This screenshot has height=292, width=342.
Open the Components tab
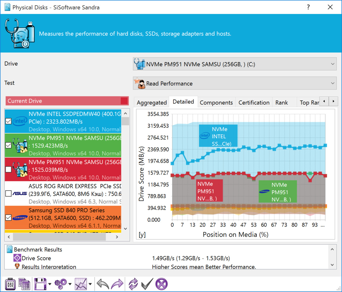click(216, 103)
